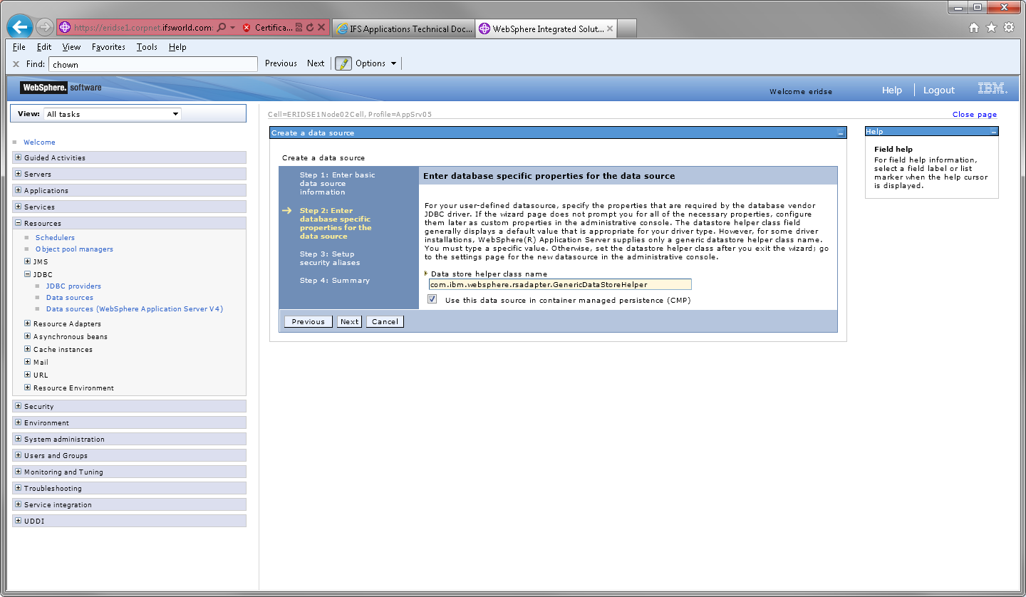Viewport: 1026px width, 597px height.
Task: Open JDBC providers link
Action: [x=73, y=286]
